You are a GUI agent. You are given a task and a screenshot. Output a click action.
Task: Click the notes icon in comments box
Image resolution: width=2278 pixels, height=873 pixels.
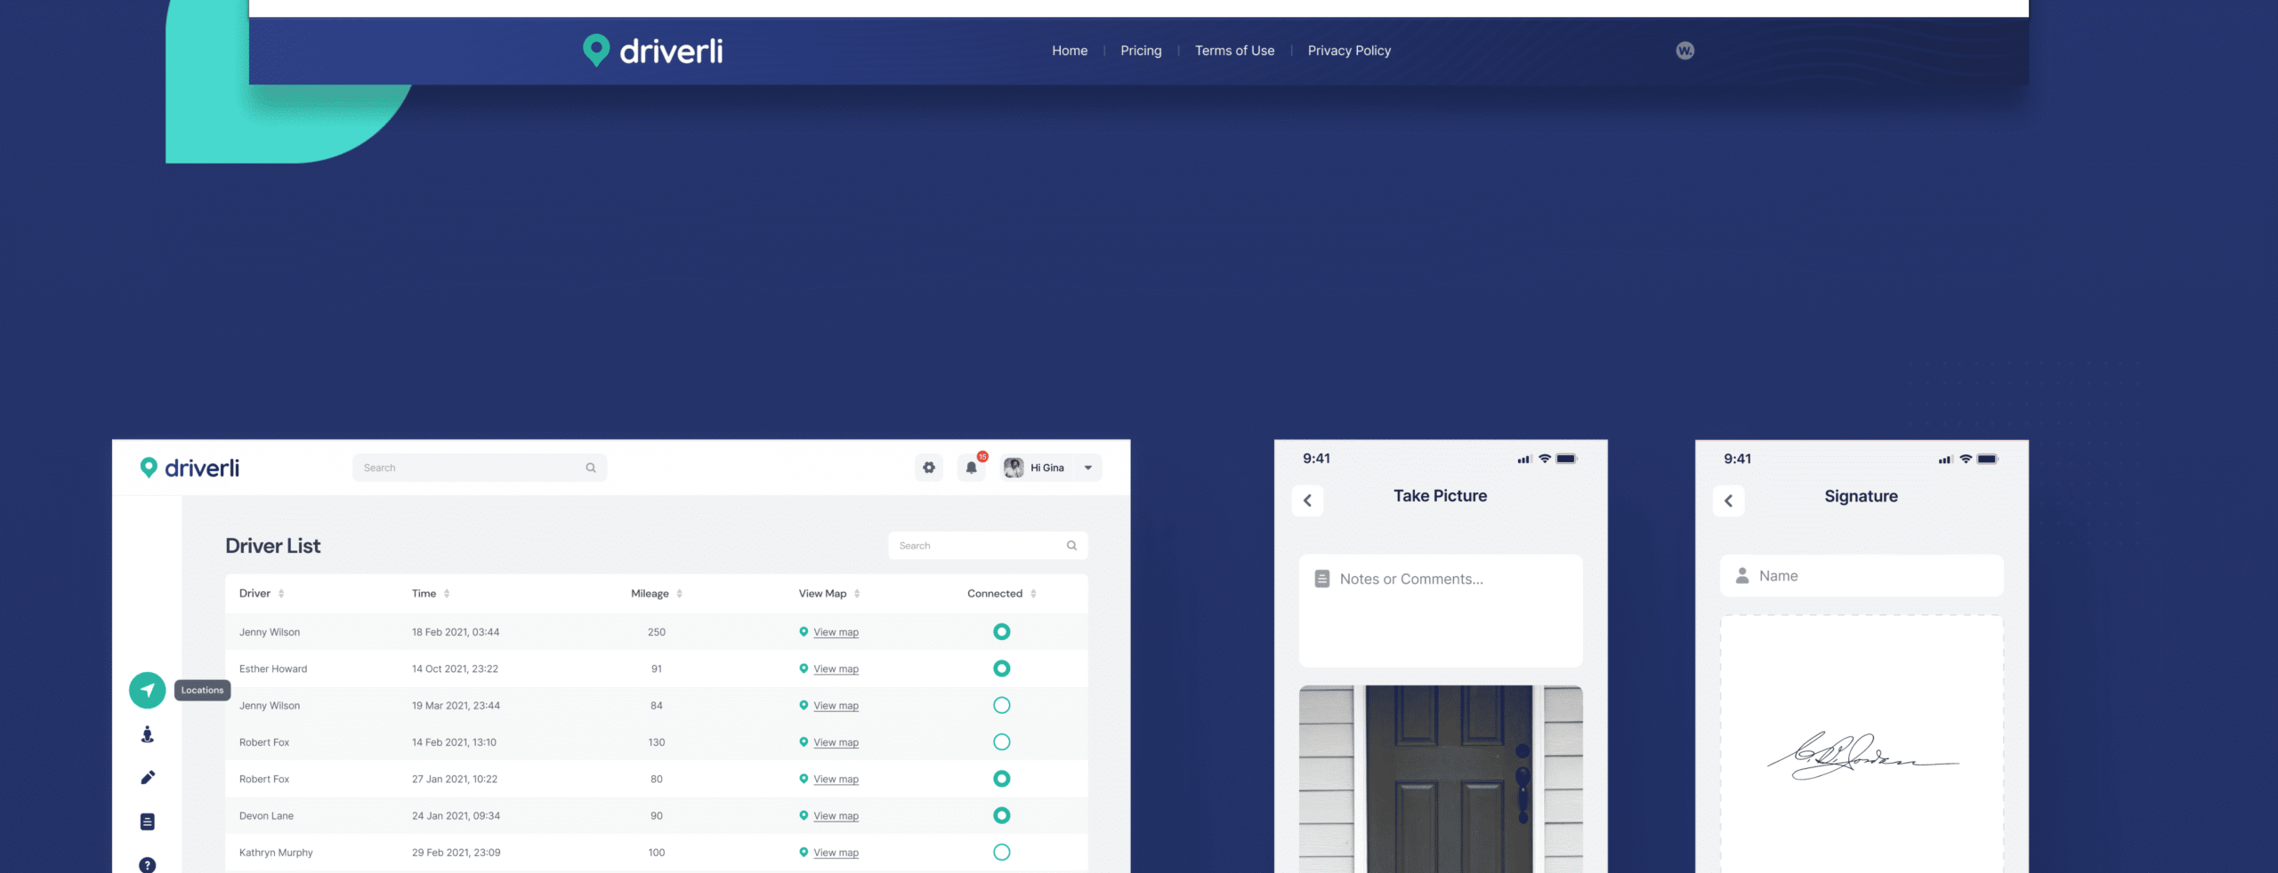point(1322,579)
